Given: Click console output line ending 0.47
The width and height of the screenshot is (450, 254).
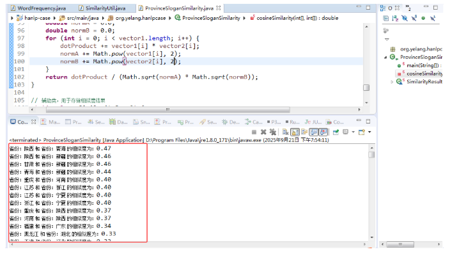Looking at the screenshot, I should (x=60, y=148).
